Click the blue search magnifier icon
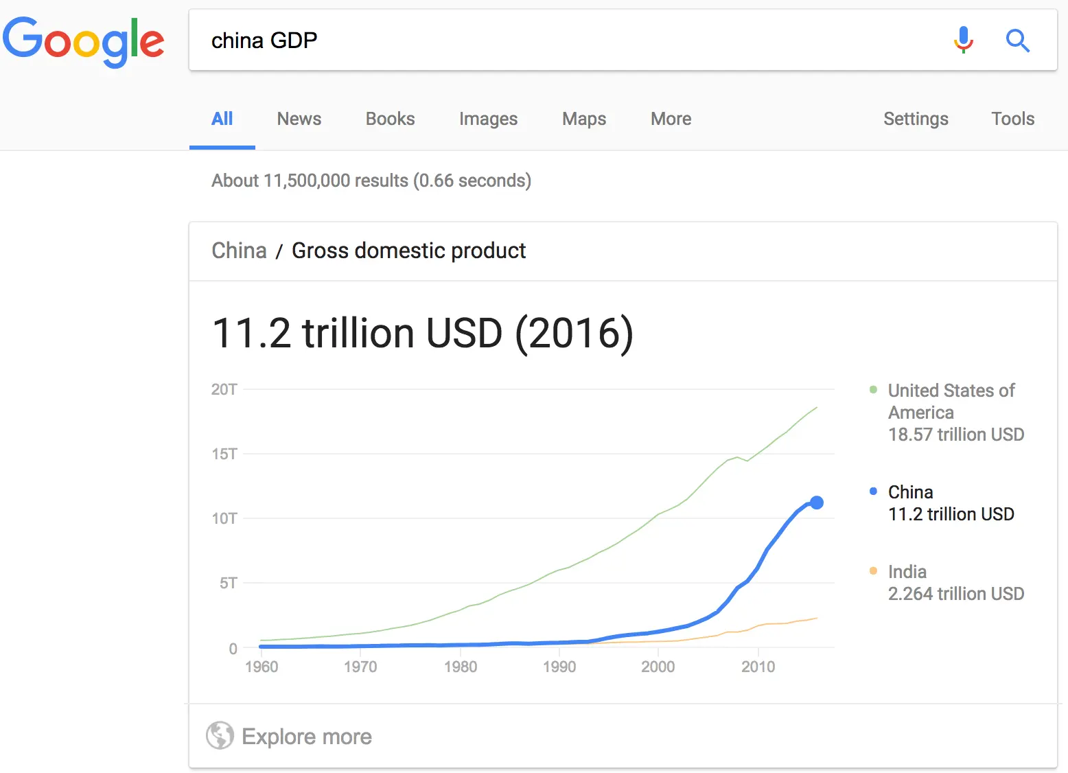 point(1017,41)
